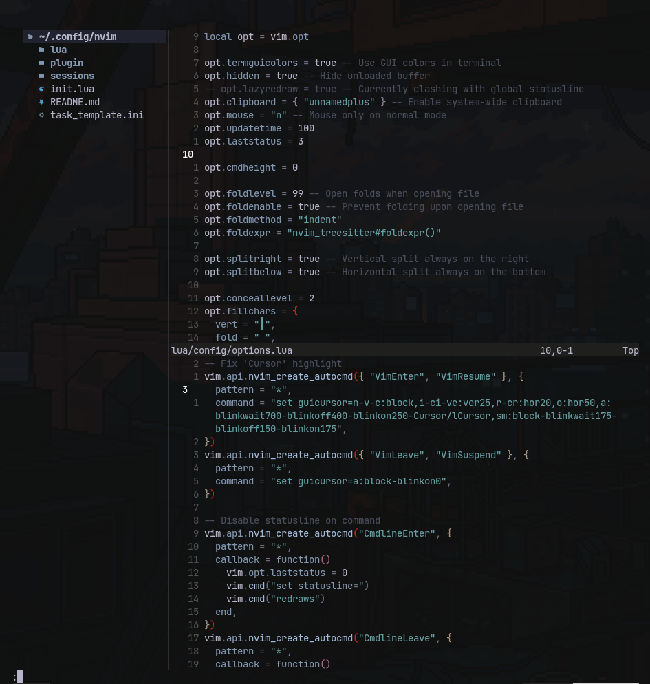Open README.md from the sidebar

(74, 102)
